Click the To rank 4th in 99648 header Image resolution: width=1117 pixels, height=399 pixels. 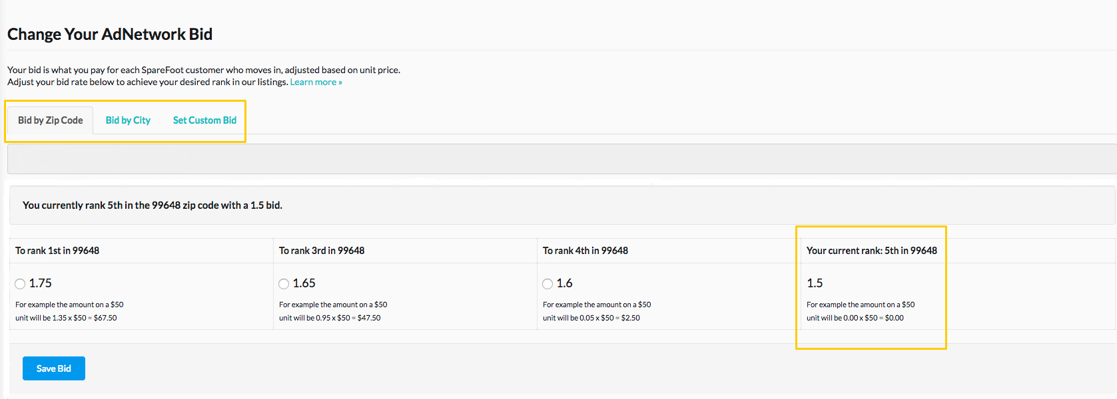pyautogui.click(x=585, y=251)
